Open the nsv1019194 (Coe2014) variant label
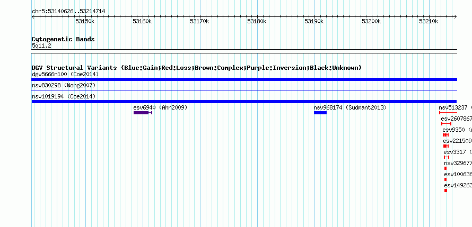472x227 pixels. coord(64,96)
